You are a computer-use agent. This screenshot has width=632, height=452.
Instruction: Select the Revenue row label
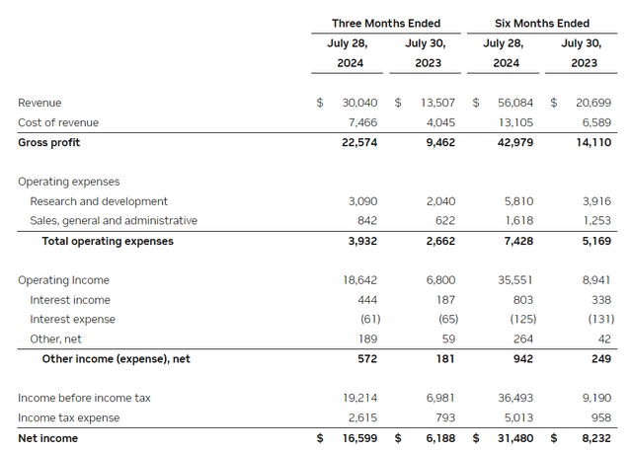point(39,103)
